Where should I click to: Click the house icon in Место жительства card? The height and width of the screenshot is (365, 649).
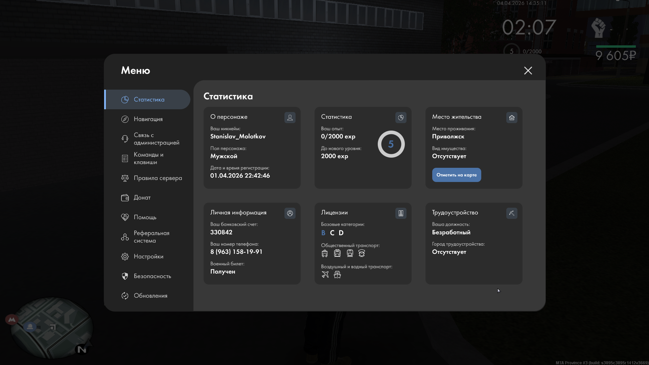click(512, 117)
